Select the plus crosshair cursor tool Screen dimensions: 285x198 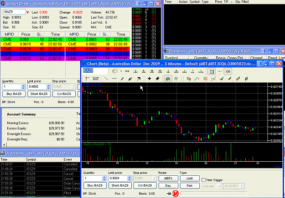(x=149, y=79)
